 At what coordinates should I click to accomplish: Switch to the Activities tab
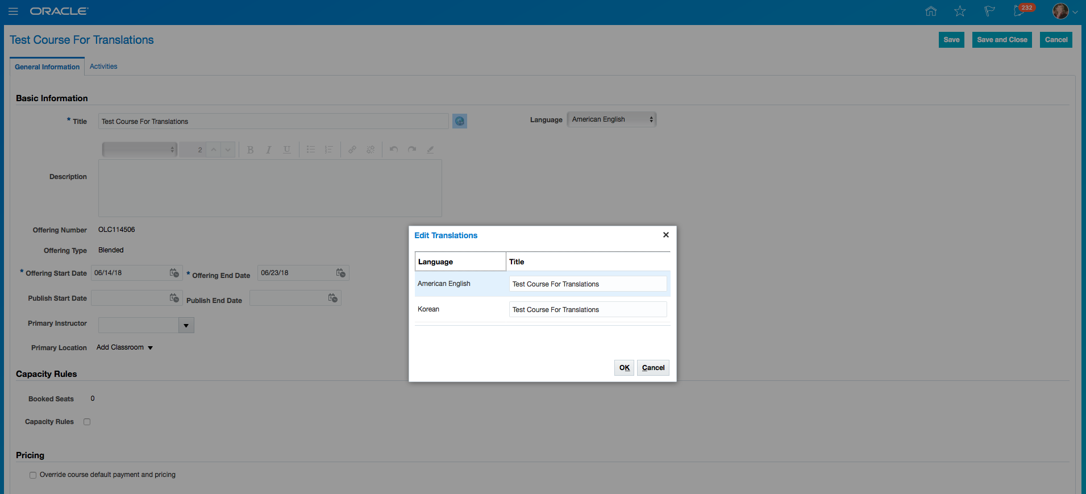click(103, 67)
